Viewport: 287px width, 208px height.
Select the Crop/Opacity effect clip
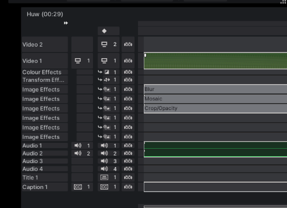click(x=215, y=108)
